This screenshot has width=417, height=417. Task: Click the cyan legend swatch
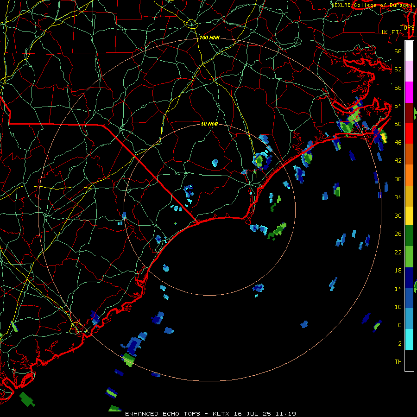[409, 340]
